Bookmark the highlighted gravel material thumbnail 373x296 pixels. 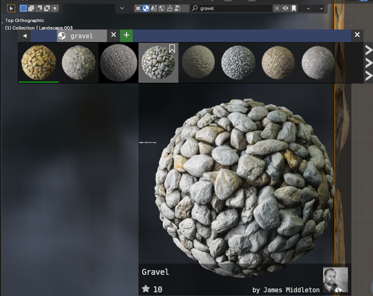[x=172, y=49]
